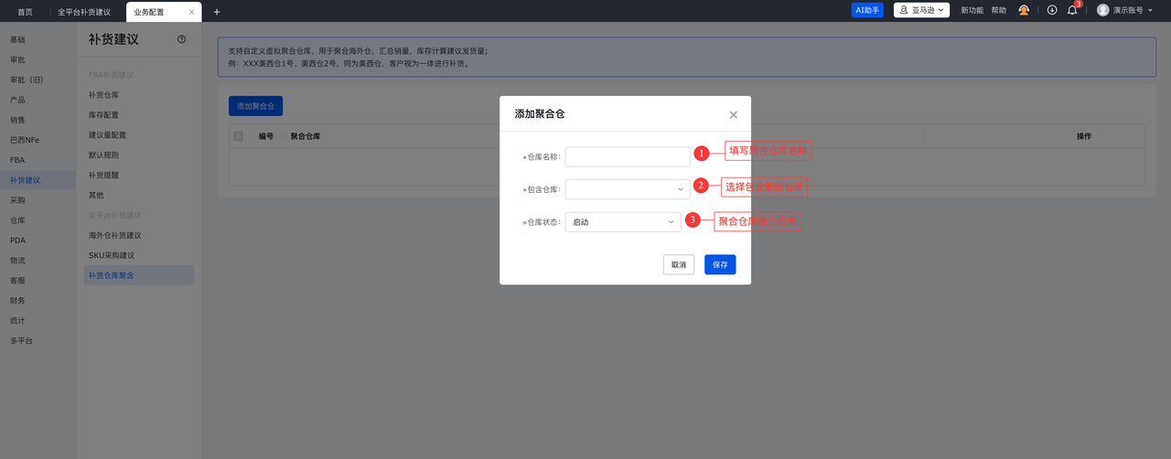
Task: Close the 添加聚合仓 dialog
Action: click(733, 115)
